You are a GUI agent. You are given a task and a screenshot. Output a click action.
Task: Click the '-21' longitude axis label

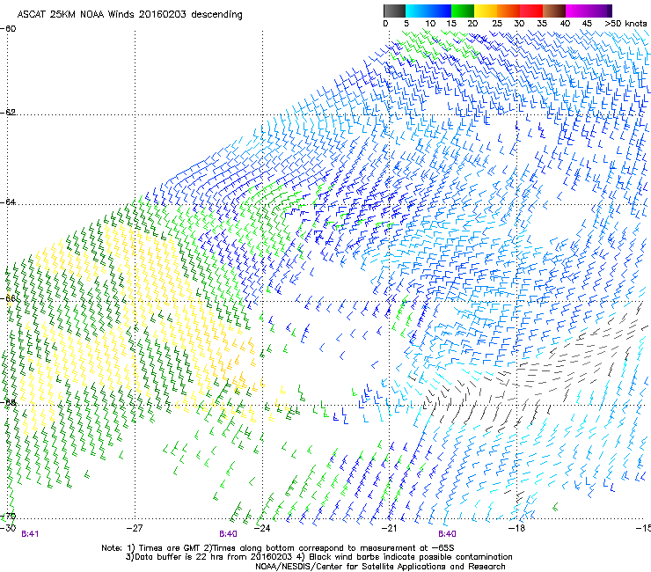pos(389,528)
